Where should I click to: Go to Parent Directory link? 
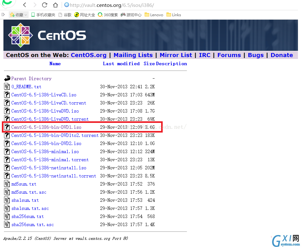click(x=31, y=79)
